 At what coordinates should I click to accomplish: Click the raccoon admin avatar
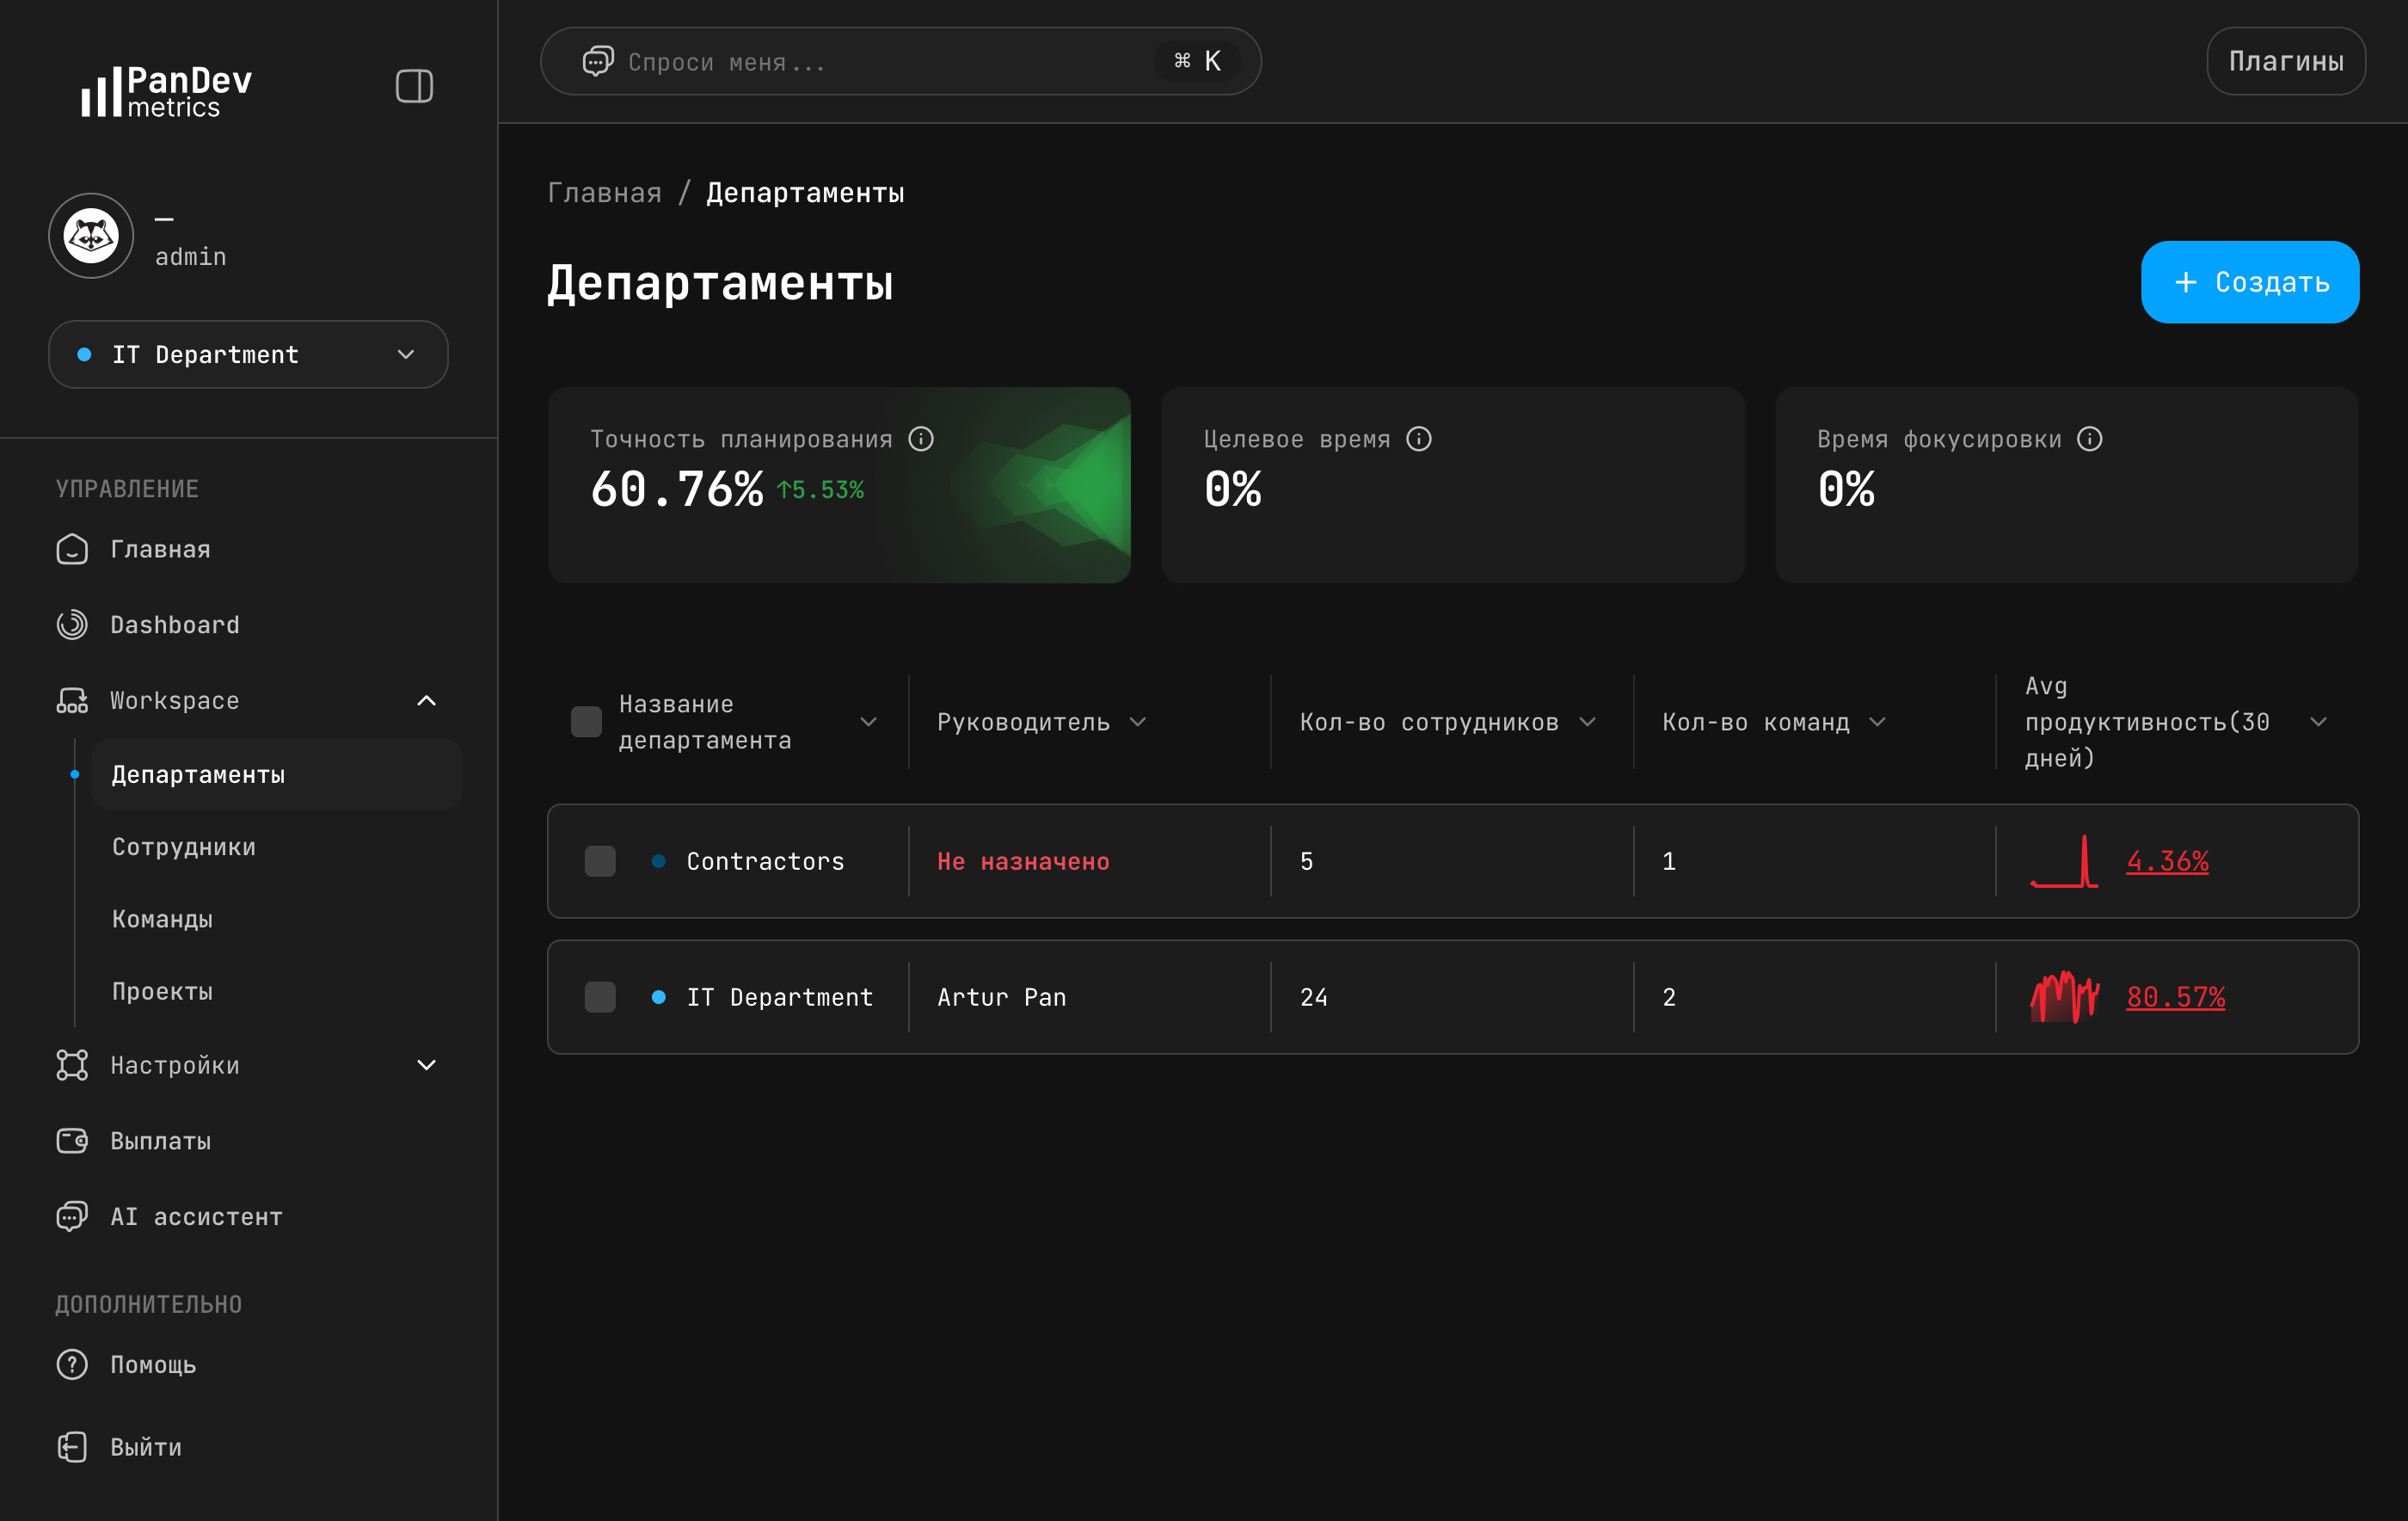click(91, 237)
